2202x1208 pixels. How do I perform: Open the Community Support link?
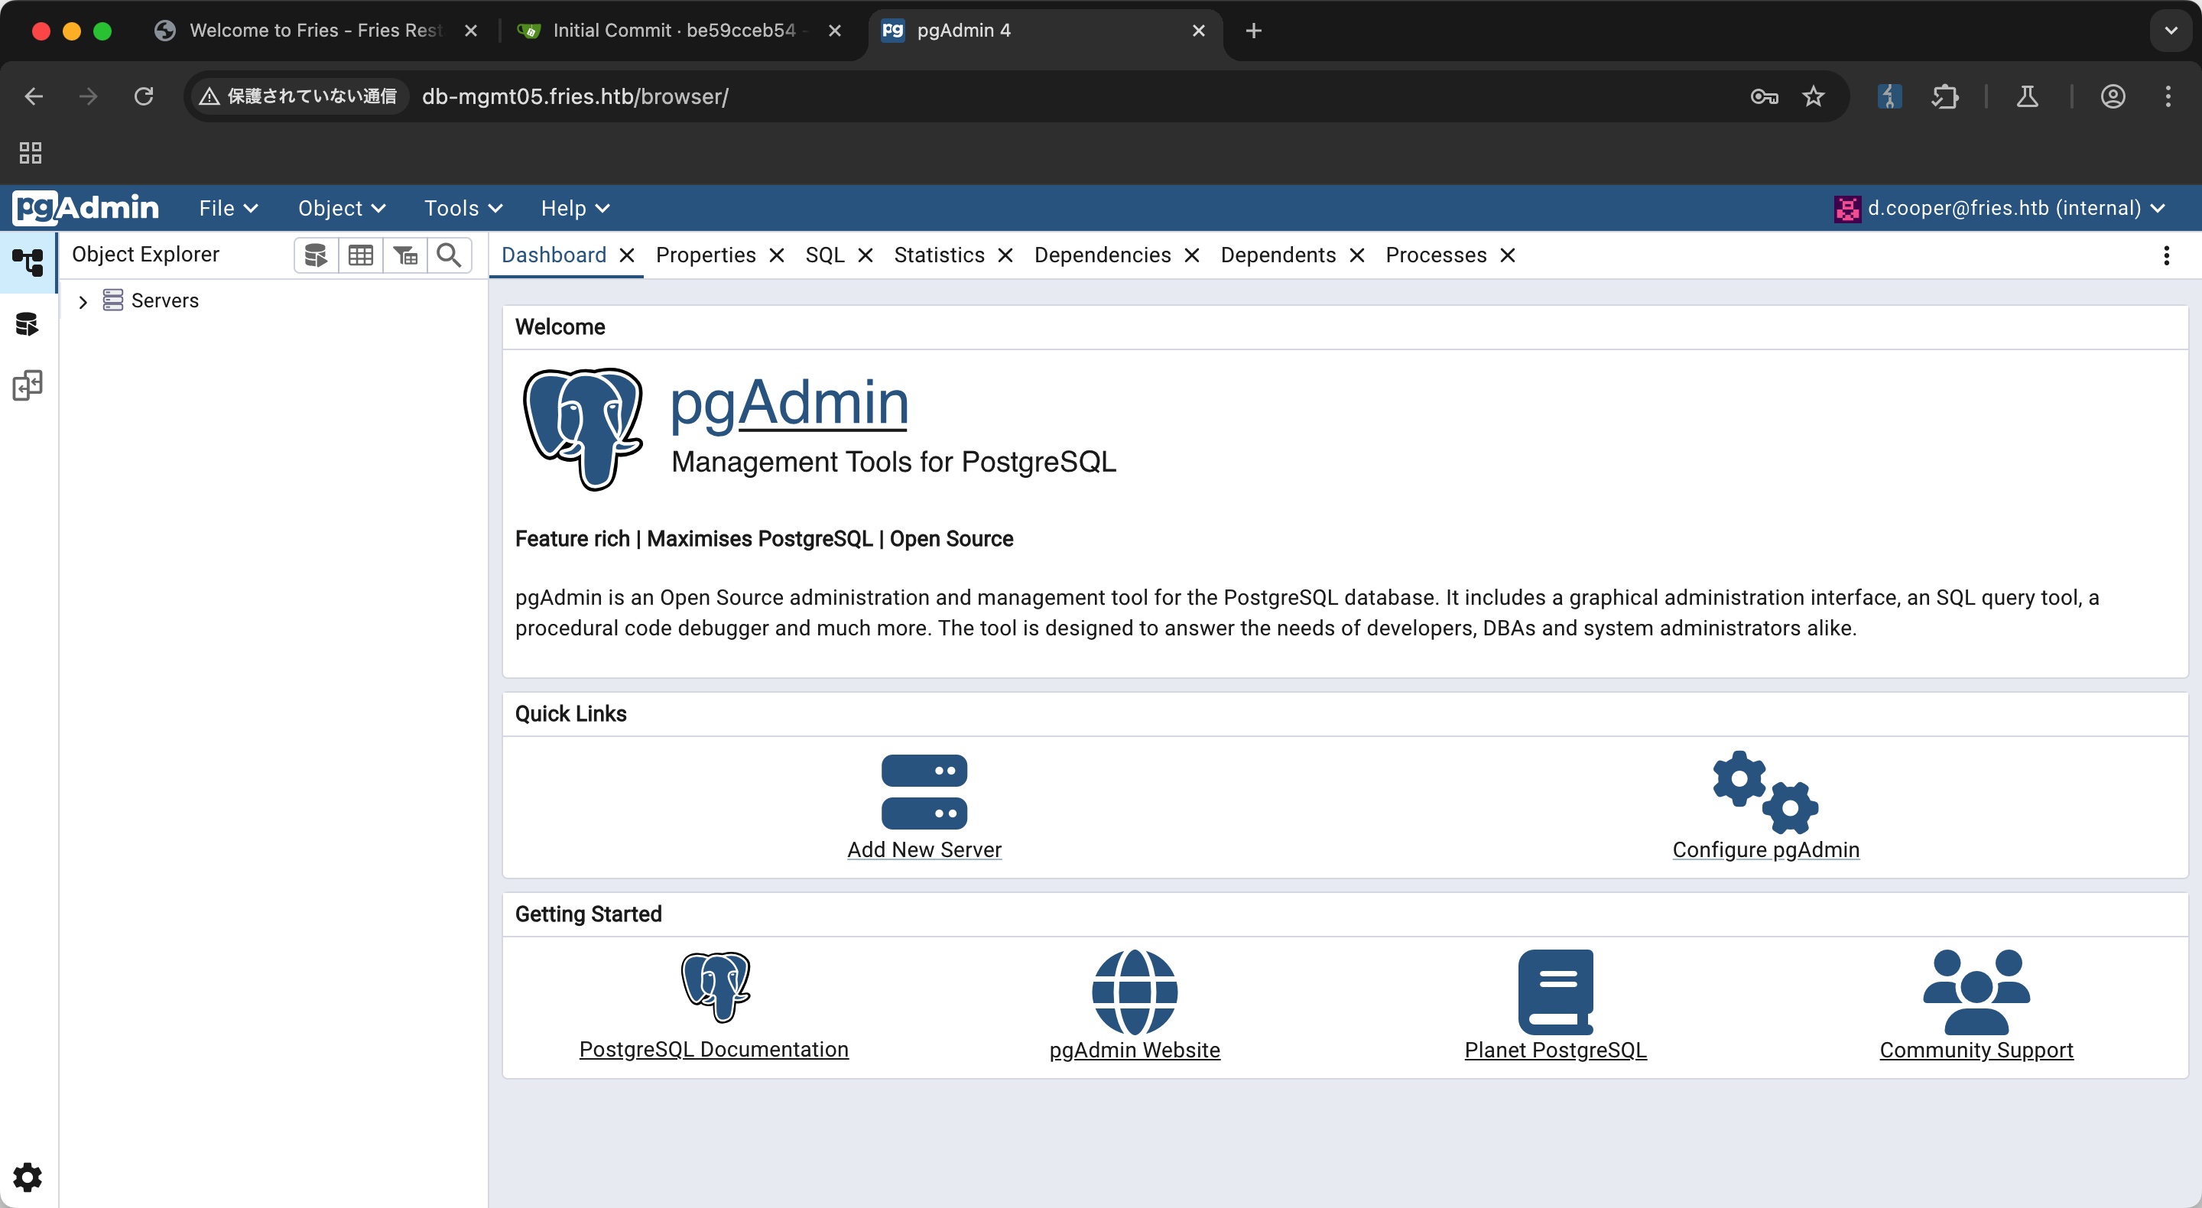[x=1976, y=1050]
